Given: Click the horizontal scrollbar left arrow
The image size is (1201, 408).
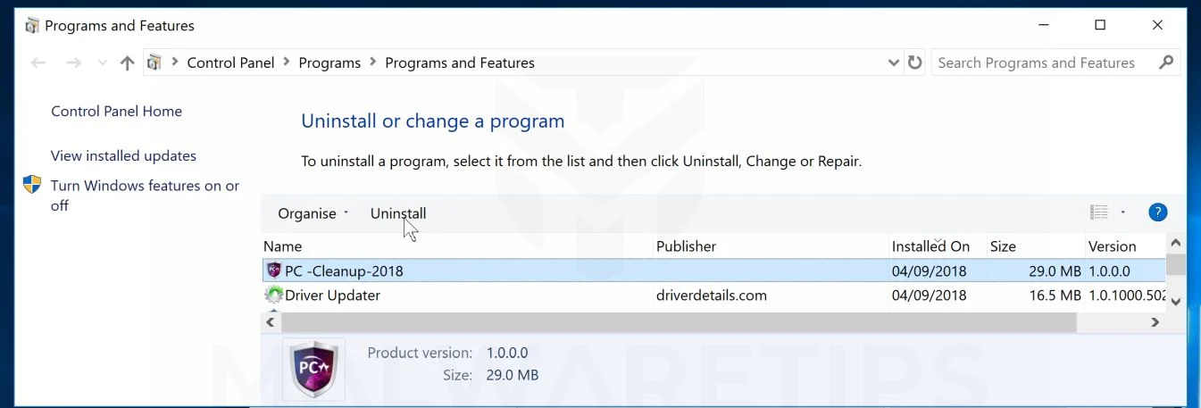Looking at the screenshot, I should pyautogui.click(x=271, y=322).
